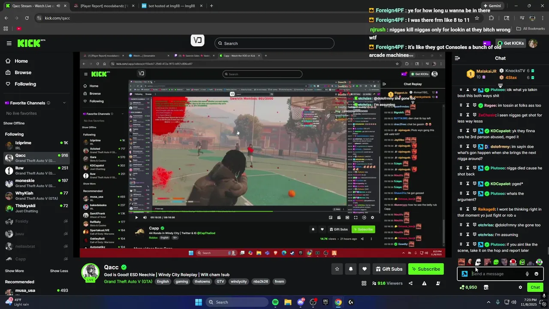This screenshot has width=549, height=309.
Task: Click the heart follow button
Action: [365, 269]
